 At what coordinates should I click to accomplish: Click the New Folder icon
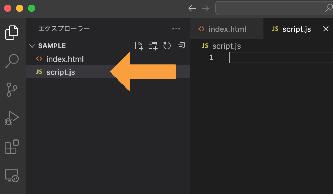pyautogui.click(x=153, y=46)
